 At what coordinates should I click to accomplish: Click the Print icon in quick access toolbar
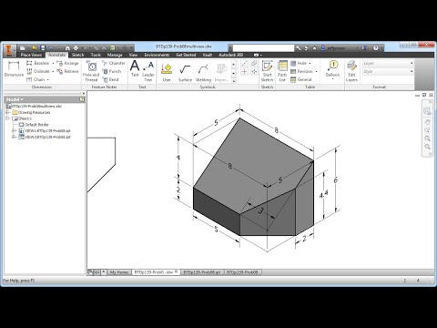[76, 47]
